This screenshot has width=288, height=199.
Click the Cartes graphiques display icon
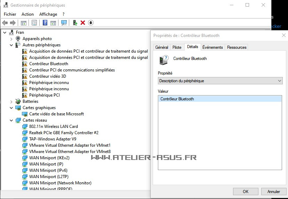pos(18,108)
